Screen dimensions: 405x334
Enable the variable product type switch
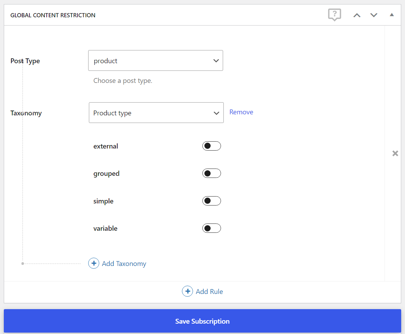pos(212,228)
